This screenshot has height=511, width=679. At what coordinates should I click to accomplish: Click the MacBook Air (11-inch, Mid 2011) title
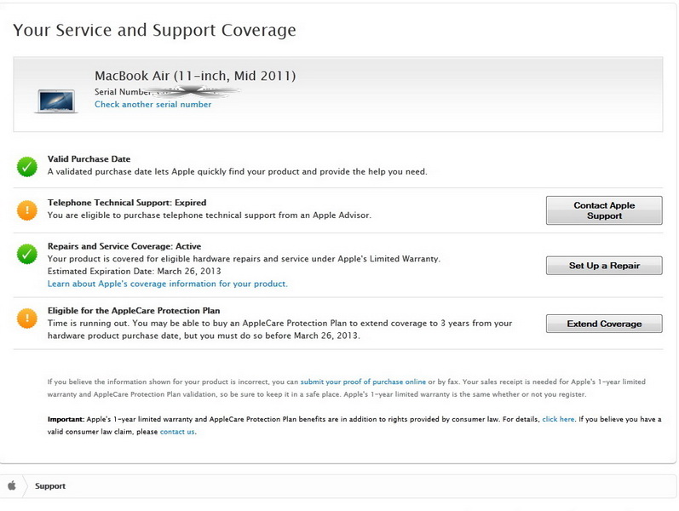(x=195, y=76)
